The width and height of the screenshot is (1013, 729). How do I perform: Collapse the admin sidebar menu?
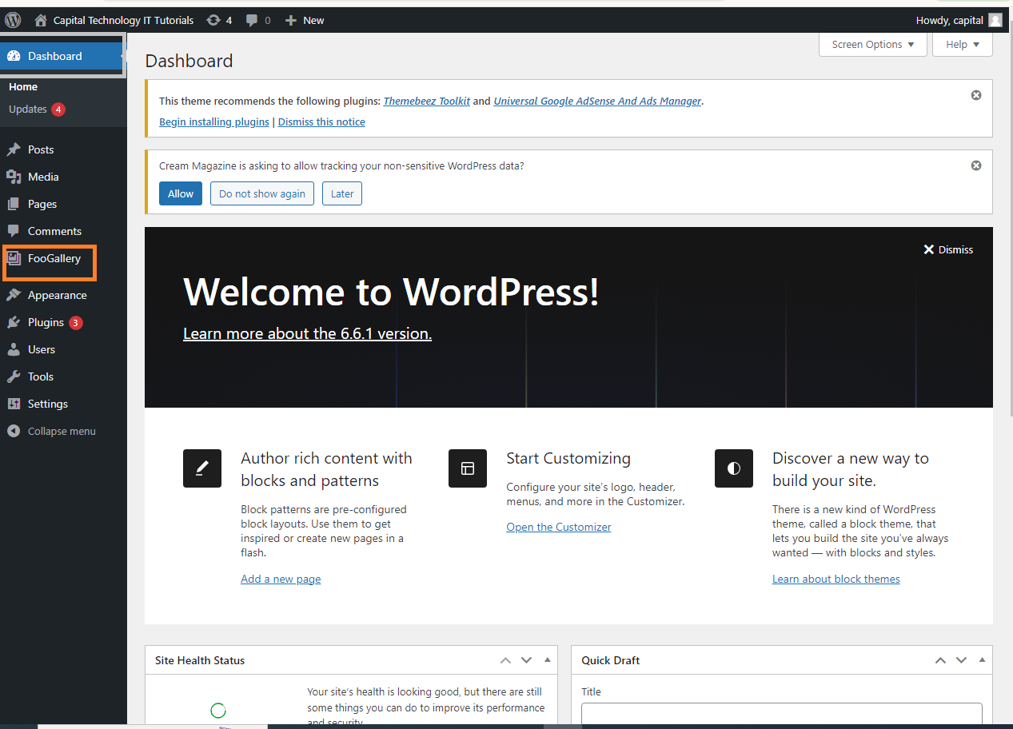61,431
